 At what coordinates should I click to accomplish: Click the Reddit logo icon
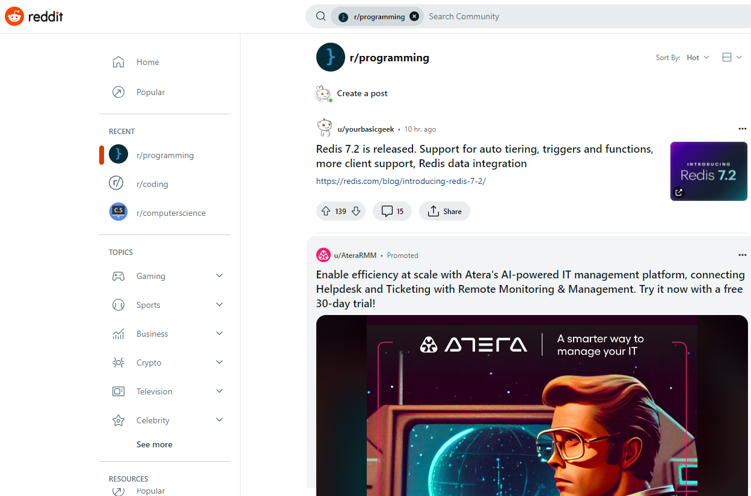click(x=14, y=16)
